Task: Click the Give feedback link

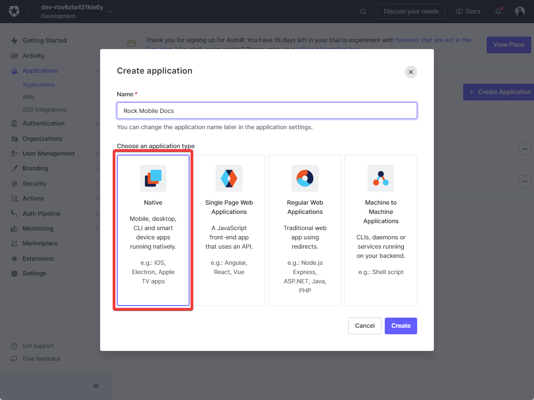Action: (42, 359)
